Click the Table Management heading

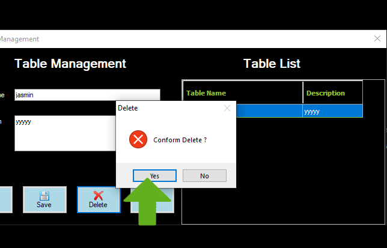tap(70, 64)
